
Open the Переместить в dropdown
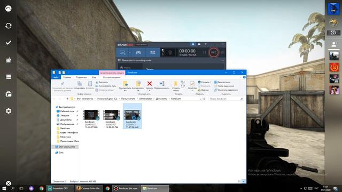(x=125, y=86)
